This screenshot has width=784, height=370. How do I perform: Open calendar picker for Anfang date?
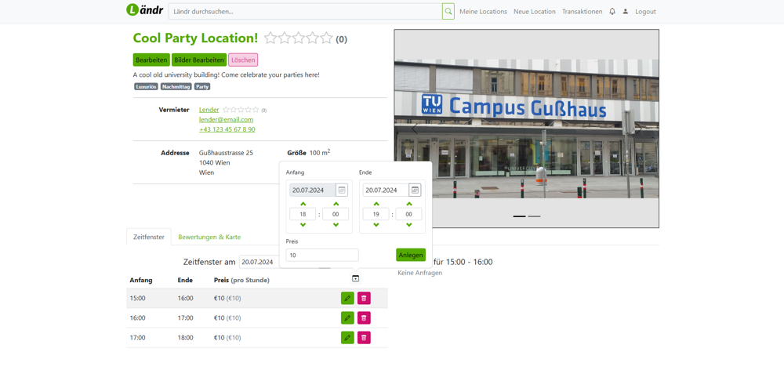pos(342,190)
